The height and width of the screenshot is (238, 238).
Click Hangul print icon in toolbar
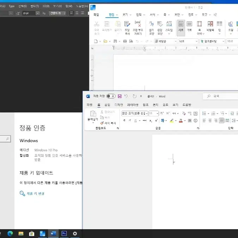125,41
